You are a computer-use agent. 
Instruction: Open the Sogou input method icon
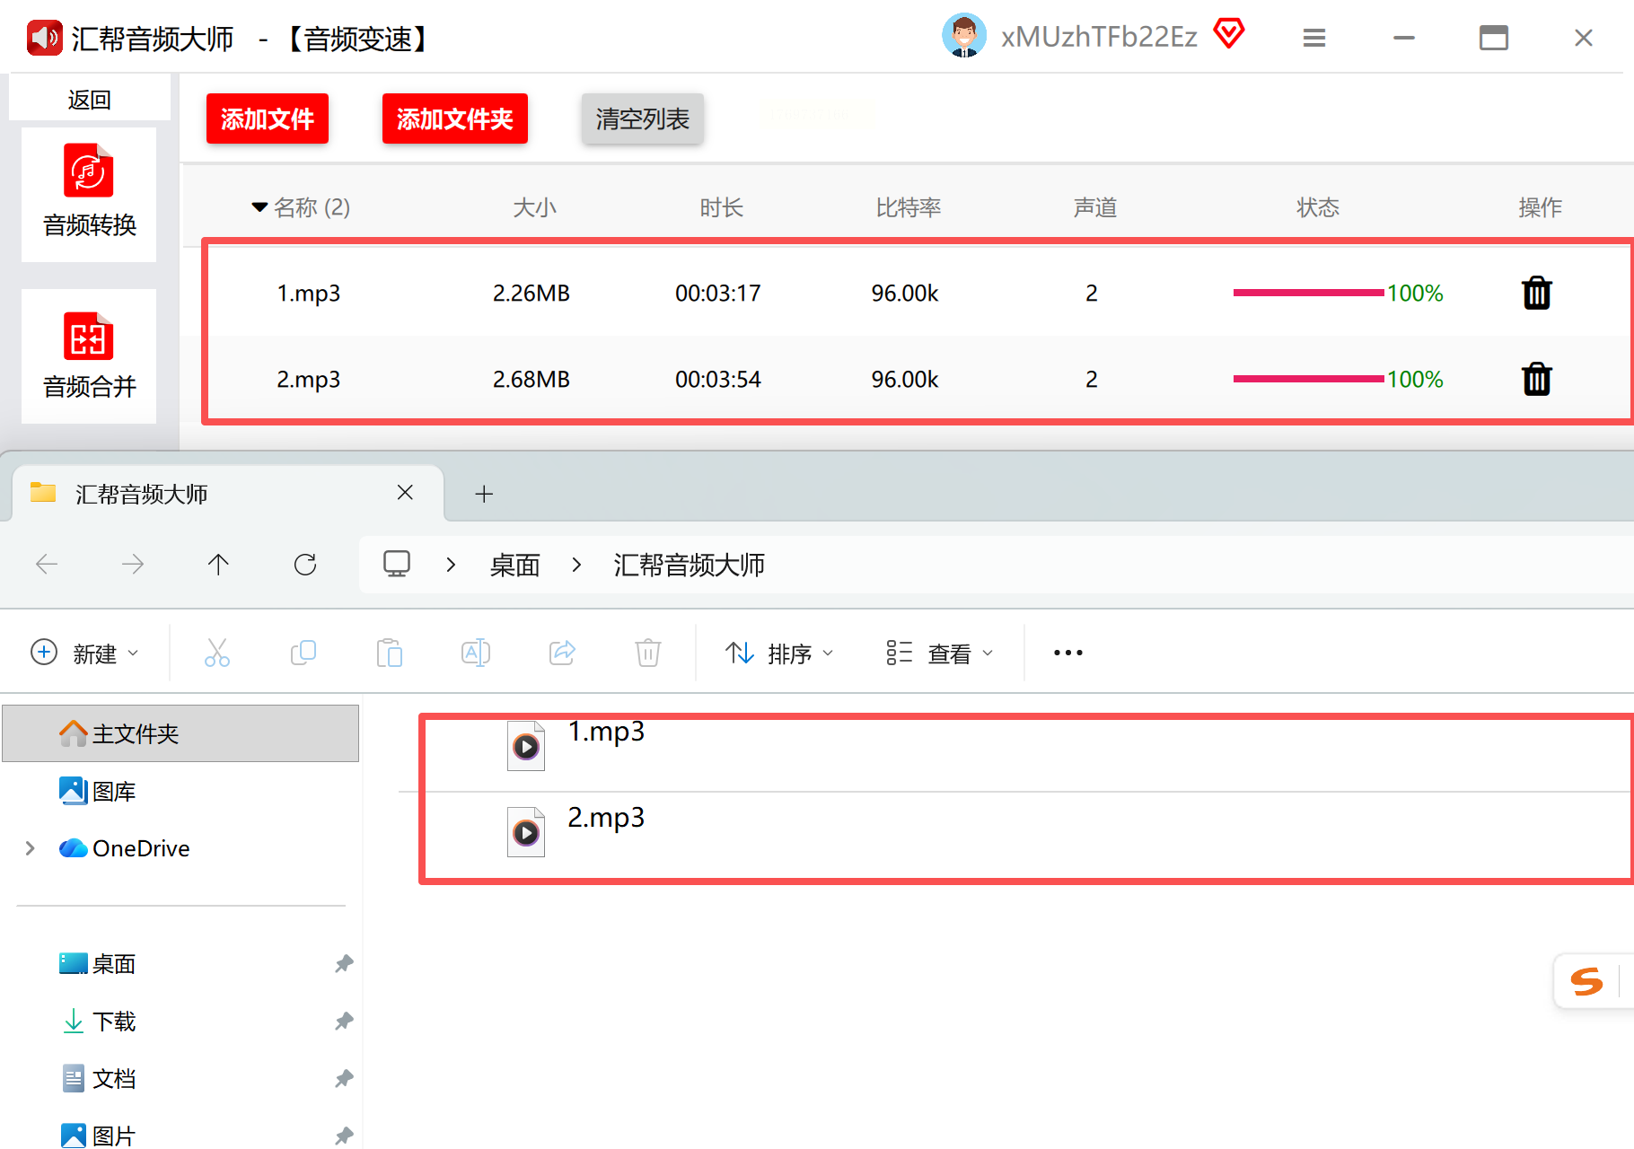click(x=1586, y=981)
